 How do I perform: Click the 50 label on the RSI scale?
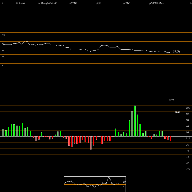[3, 50]
